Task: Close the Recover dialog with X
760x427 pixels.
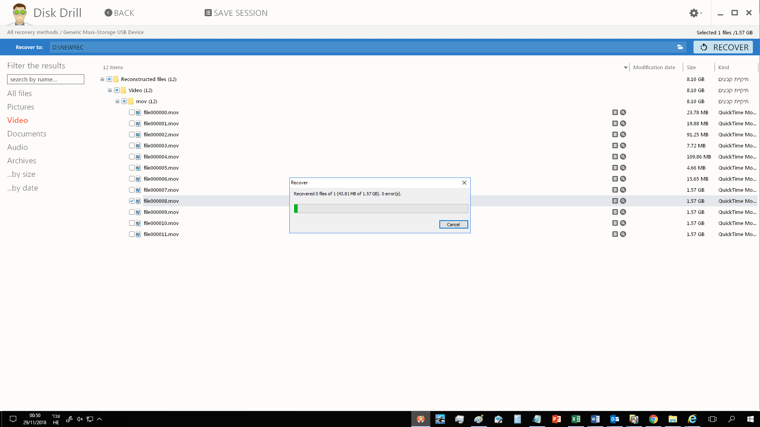Action: [x=464, y=183]
